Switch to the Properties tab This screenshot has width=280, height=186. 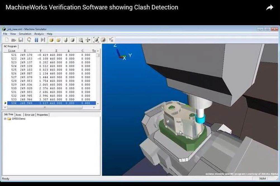(x=42, y=115)
